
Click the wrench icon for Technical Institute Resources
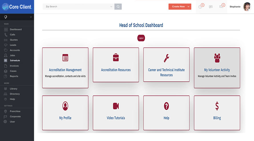pos(166,58)
